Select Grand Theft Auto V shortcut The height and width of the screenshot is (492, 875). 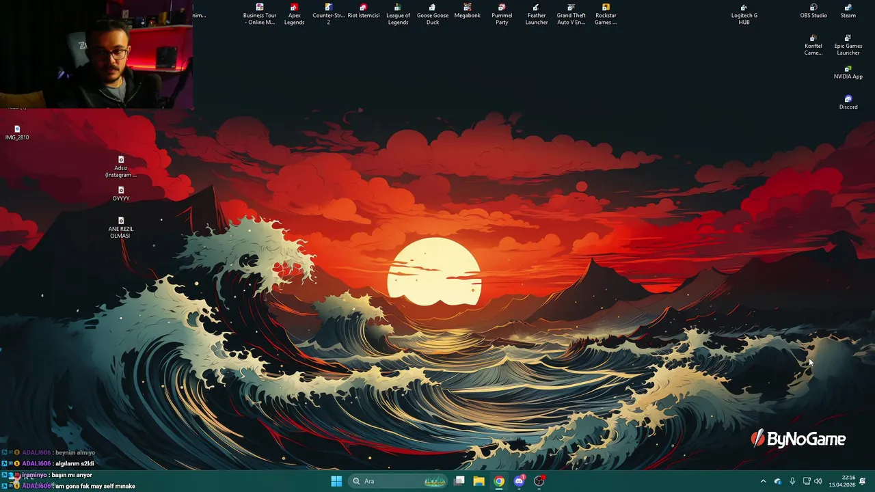tap(571, 14)
